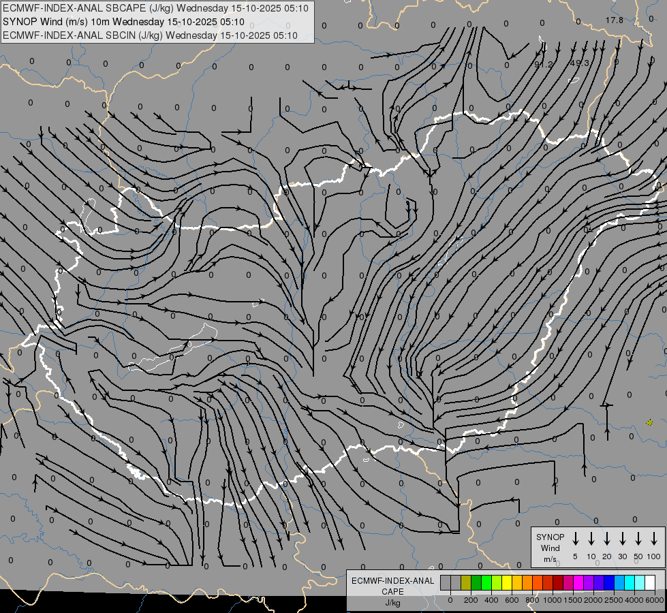Click the 2000 tick label on the CAPE scale
The image size is (667, 613).
tap(593, 600)
